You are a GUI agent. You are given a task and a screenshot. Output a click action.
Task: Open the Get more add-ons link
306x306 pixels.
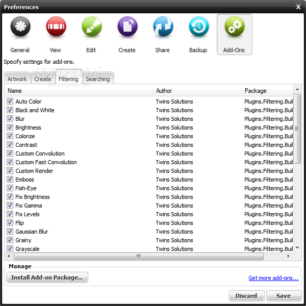pyautogui.click(x=273, y=278)
